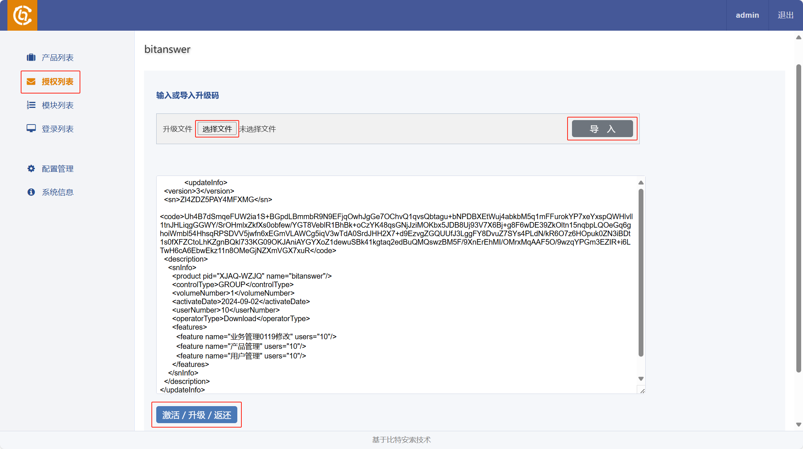Viewport: 803px width, 449px height.
Task: Click the bitanswer page title
Action: pos(167,49)
